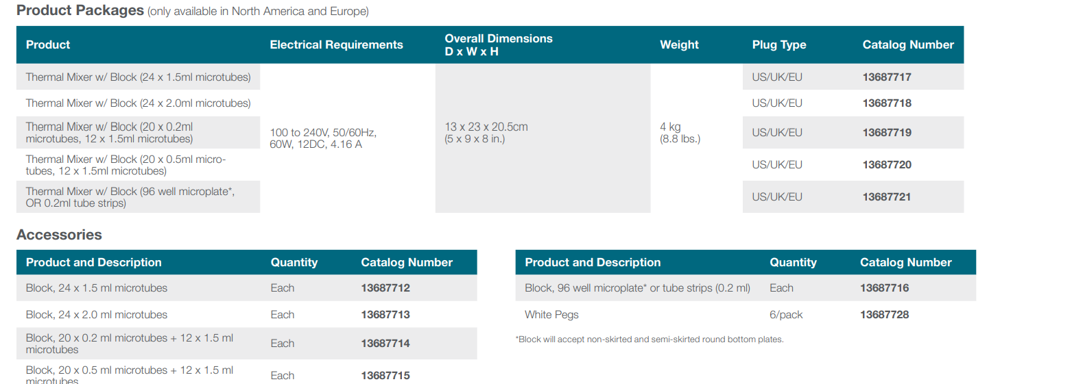
Task: Select Thermal Mixer 96 well microplate row
Action: (139, 197)
